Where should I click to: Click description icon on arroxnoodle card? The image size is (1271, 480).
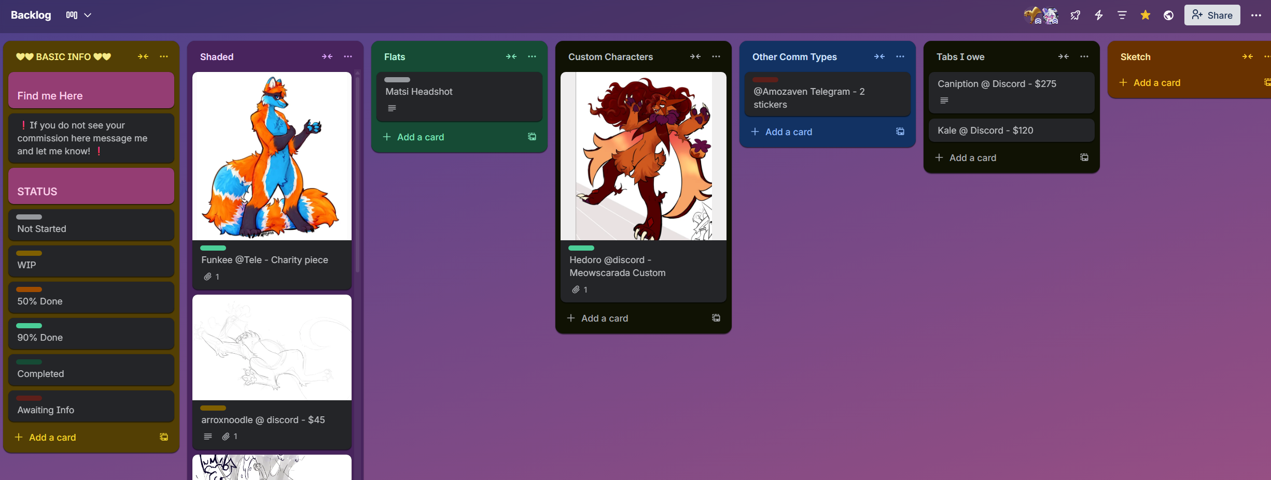click(208, 437)
